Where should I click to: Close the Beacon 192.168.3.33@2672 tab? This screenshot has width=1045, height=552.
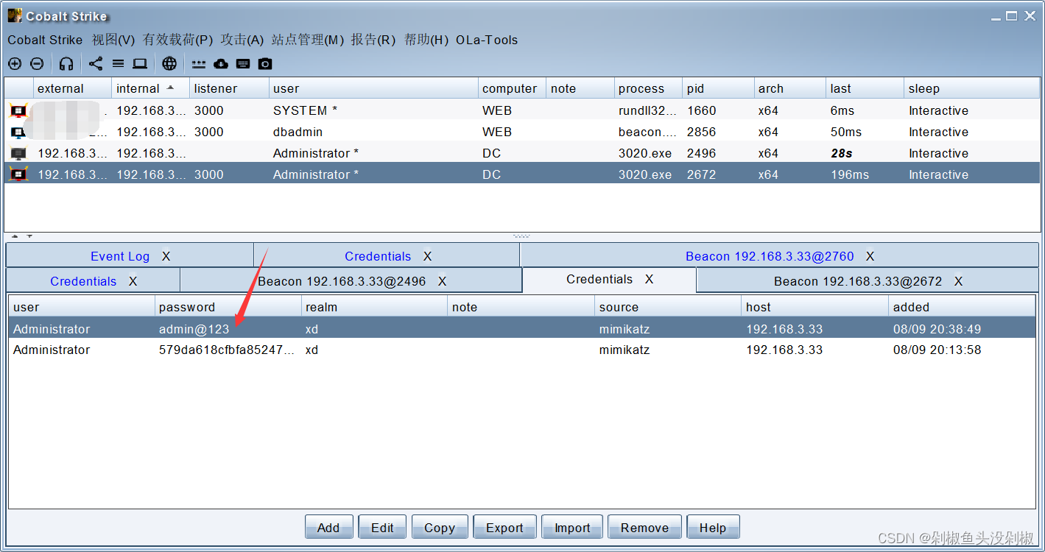click(958, 281)
